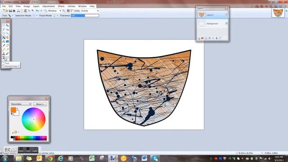
Task: Select the Move Selected Pixels tool
Action: pyautogui.click(x=7, y=25)
